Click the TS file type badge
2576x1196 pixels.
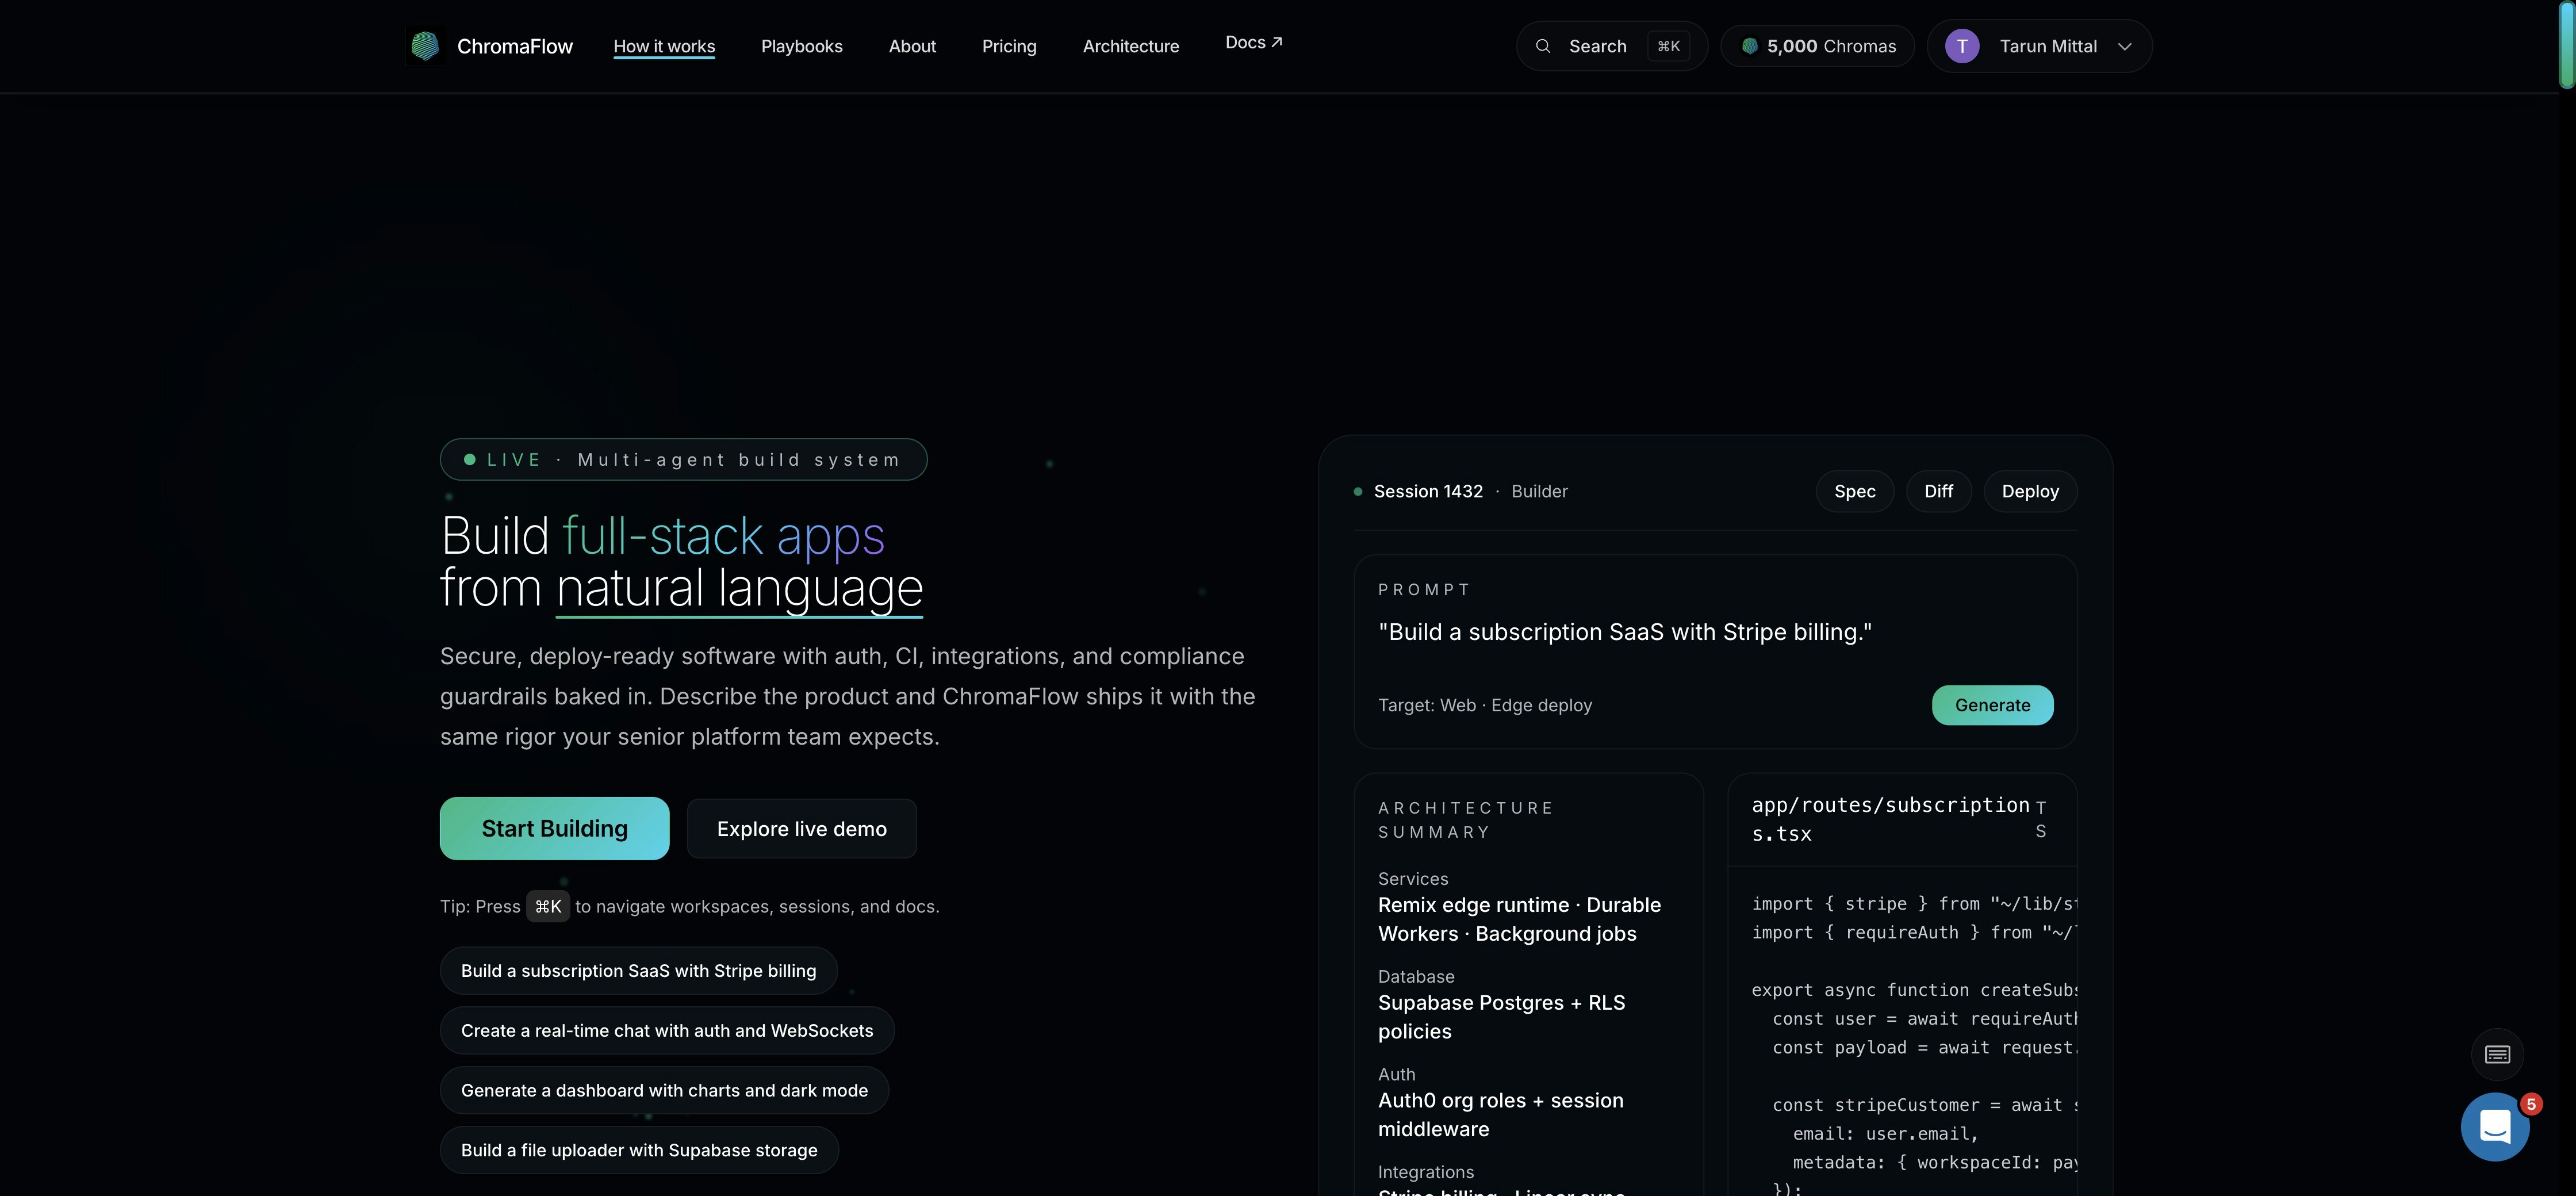point(2040,819)
